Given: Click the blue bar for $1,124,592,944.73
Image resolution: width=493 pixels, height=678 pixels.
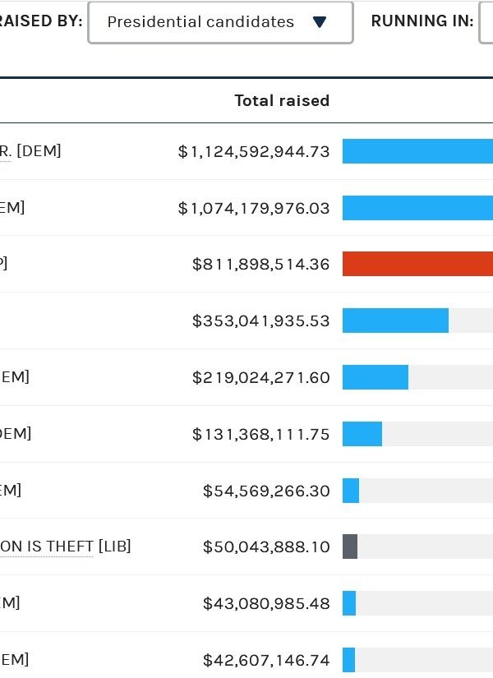Looking at the screenshot, I should pyautogui.click(x=417, y=151).
